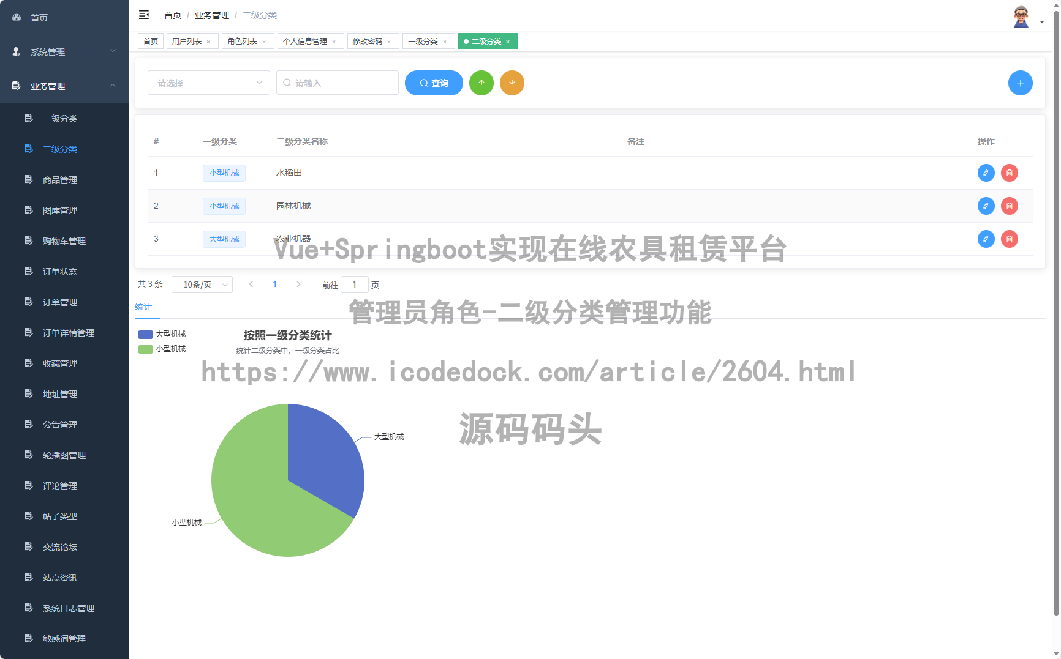Delete the 园林机械 row trash icon
The width and height of the screenshot is (1061, 659).
click(1009, 206)
